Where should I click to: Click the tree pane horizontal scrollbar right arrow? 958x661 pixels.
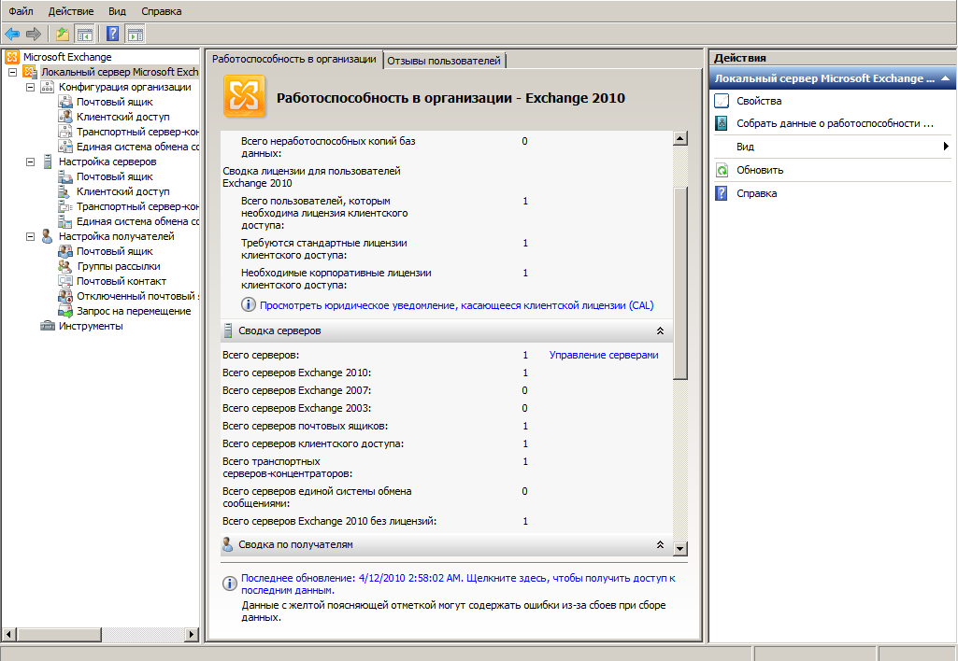coord(192,634)
